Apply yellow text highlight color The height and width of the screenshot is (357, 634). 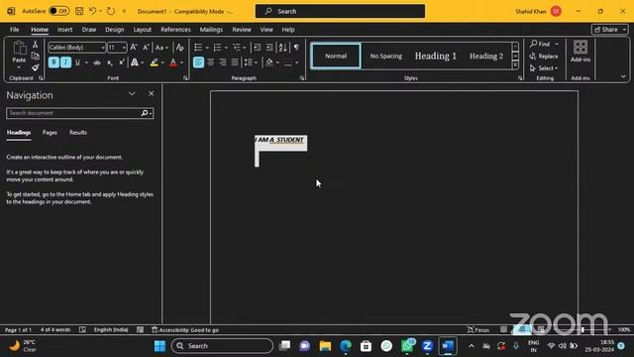click(x=155, y=62)
